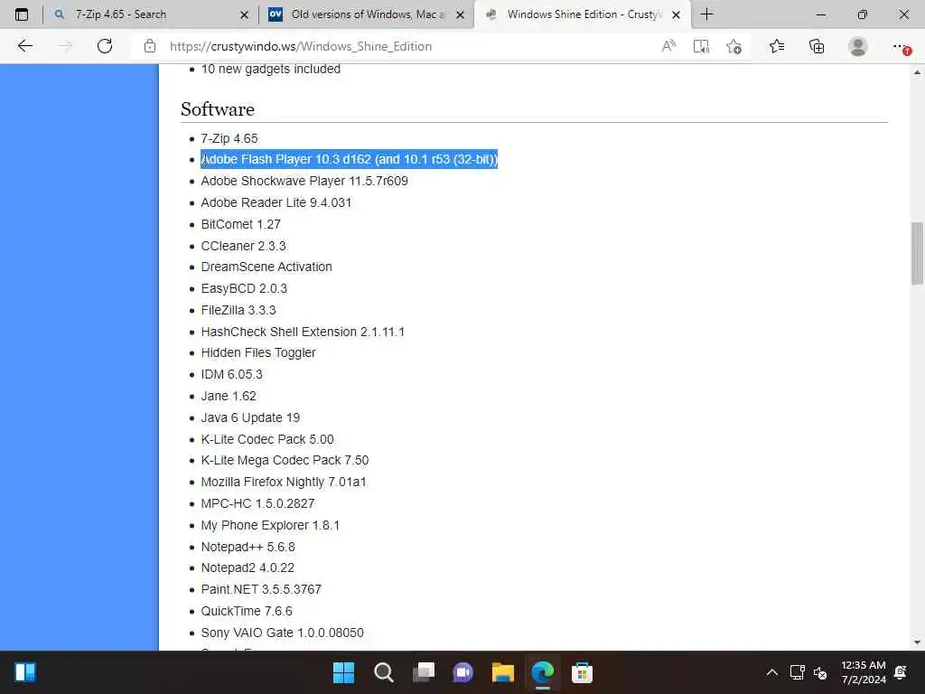Click DreamScene Activation entry

coord(266,267)
